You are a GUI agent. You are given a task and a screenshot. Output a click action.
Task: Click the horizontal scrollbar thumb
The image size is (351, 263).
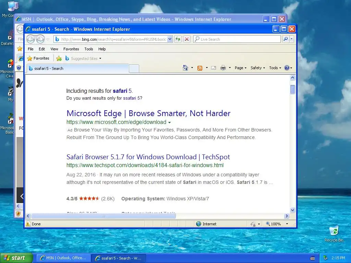104,216
